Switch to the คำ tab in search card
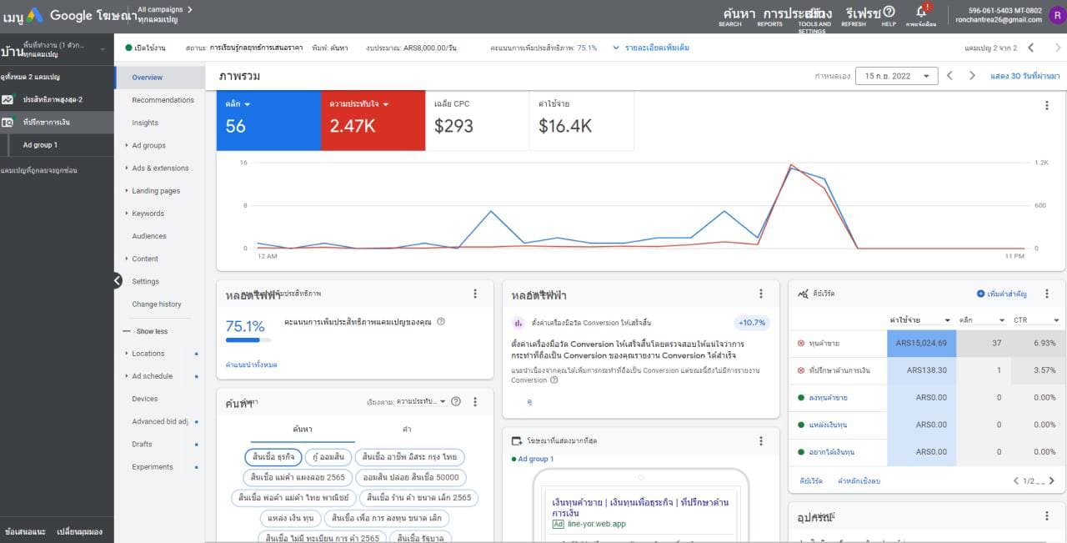 407,429
